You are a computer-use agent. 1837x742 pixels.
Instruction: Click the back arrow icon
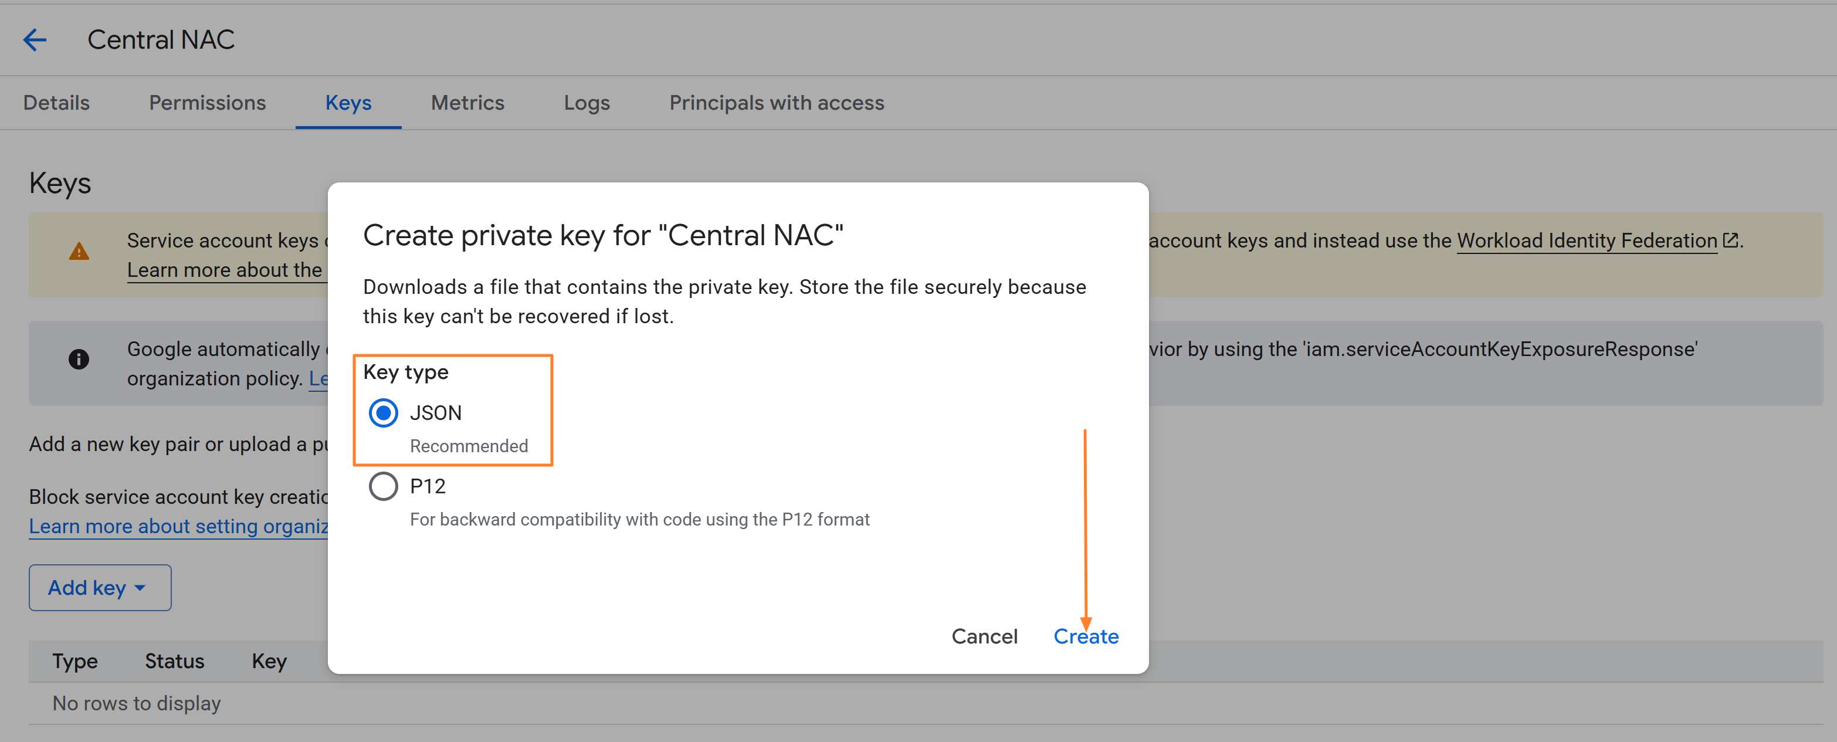35,40
